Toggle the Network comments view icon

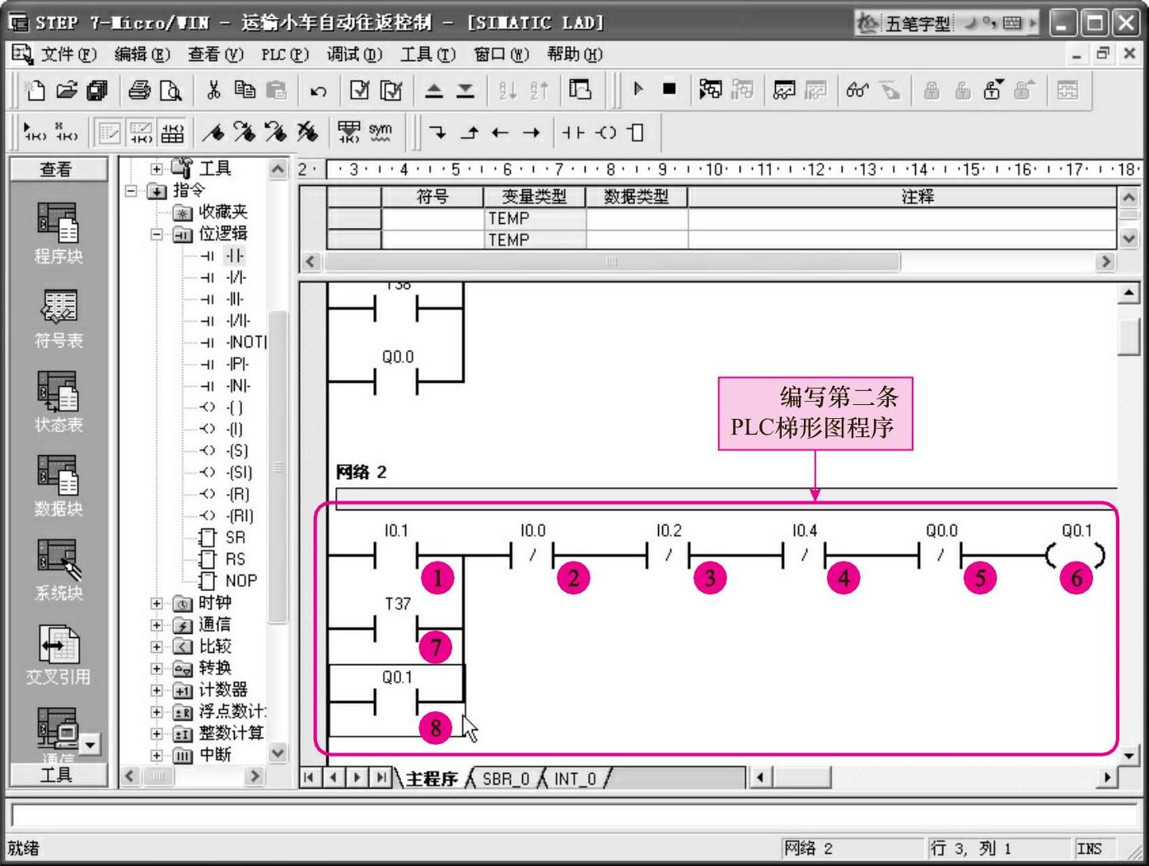(141, 133)
